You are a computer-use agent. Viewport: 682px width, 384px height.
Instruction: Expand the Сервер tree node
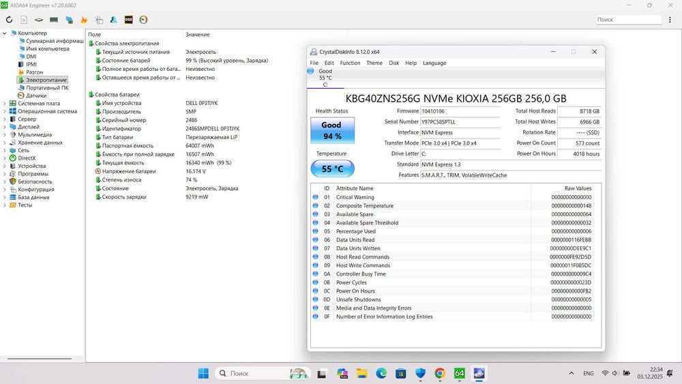click(x=5, y=119)
